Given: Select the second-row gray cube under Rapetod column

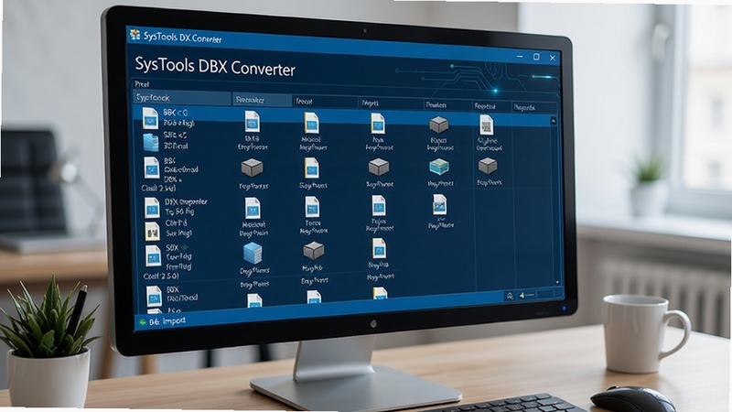Looking at the screenshot, I should [488, 166].
